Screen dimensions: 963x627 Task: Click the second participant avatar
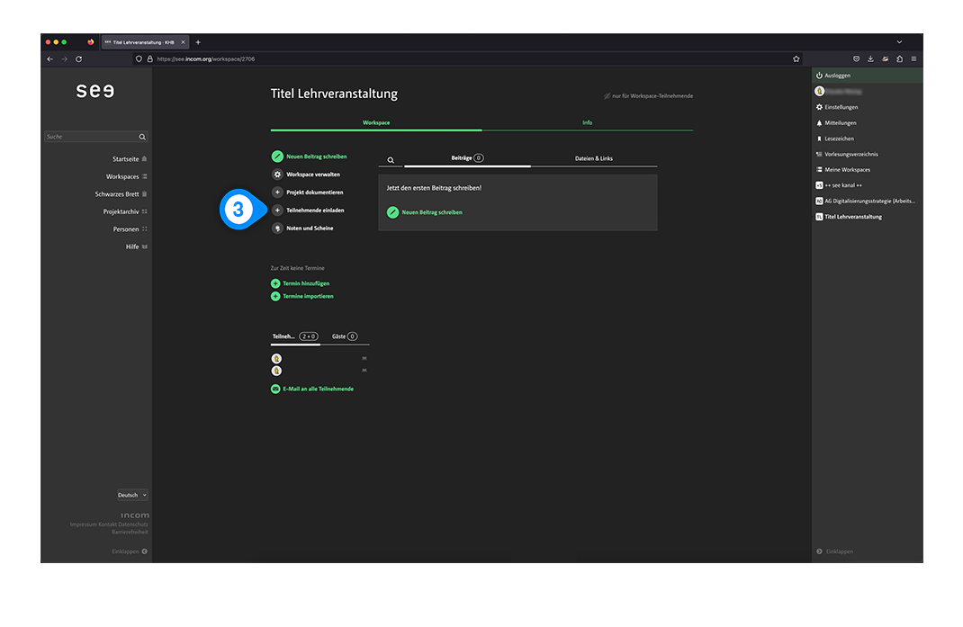[x=276, y=371]
